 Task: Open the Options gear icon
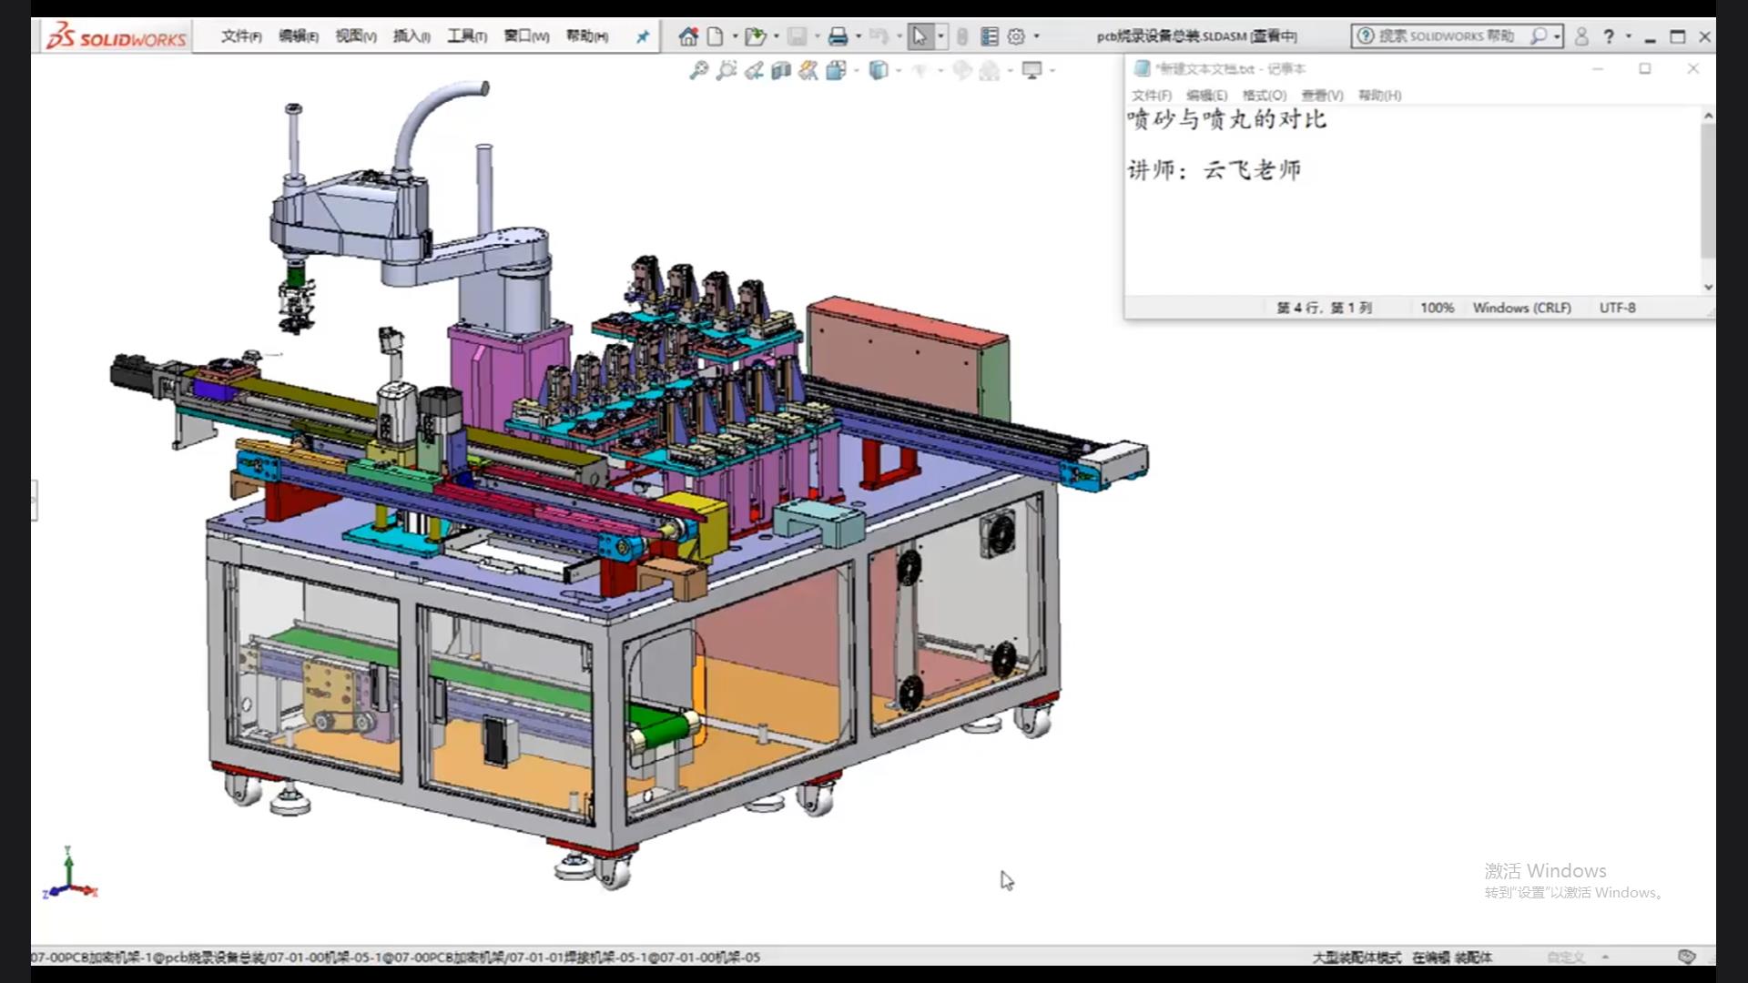[x=1016, y=36]
